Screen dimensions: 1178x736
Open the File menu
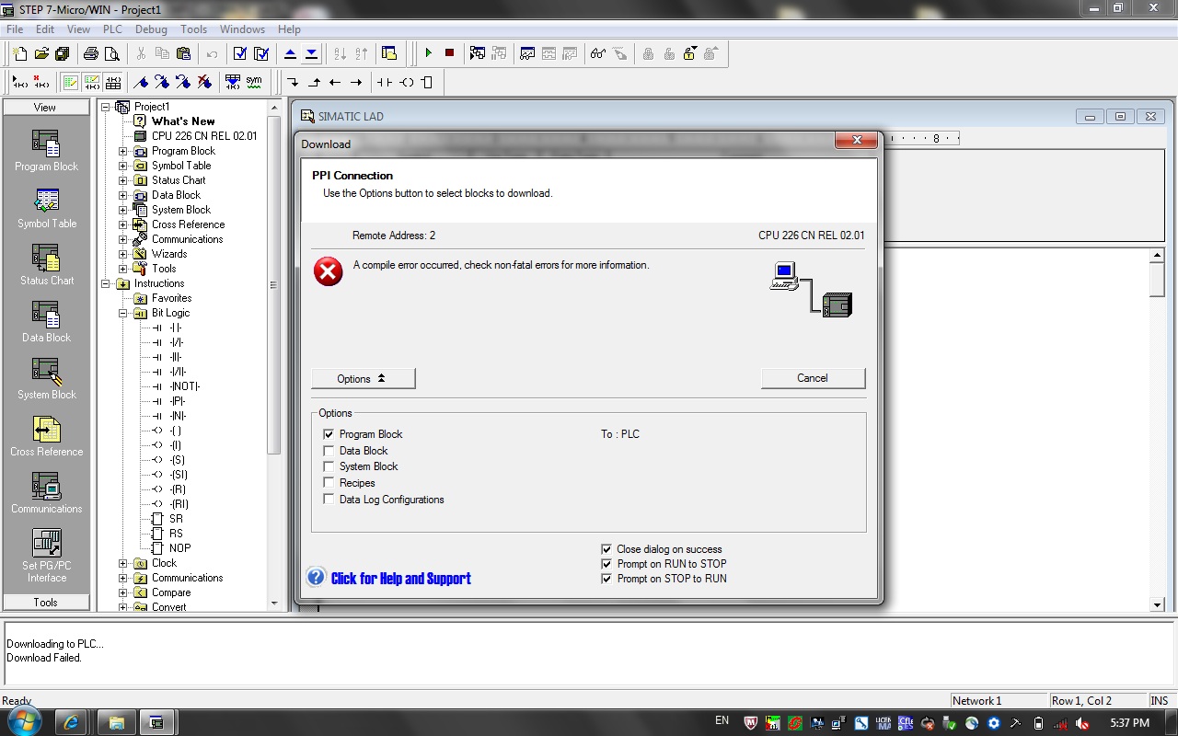15,29
